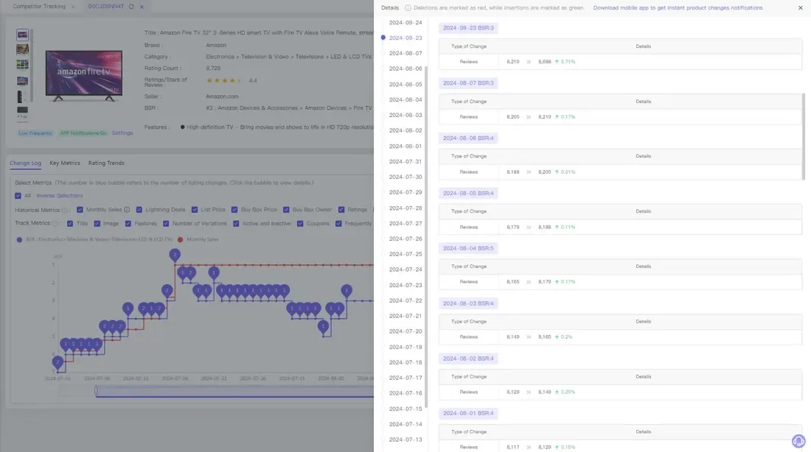Click the 5.71% review increase value

pos(568,62)
